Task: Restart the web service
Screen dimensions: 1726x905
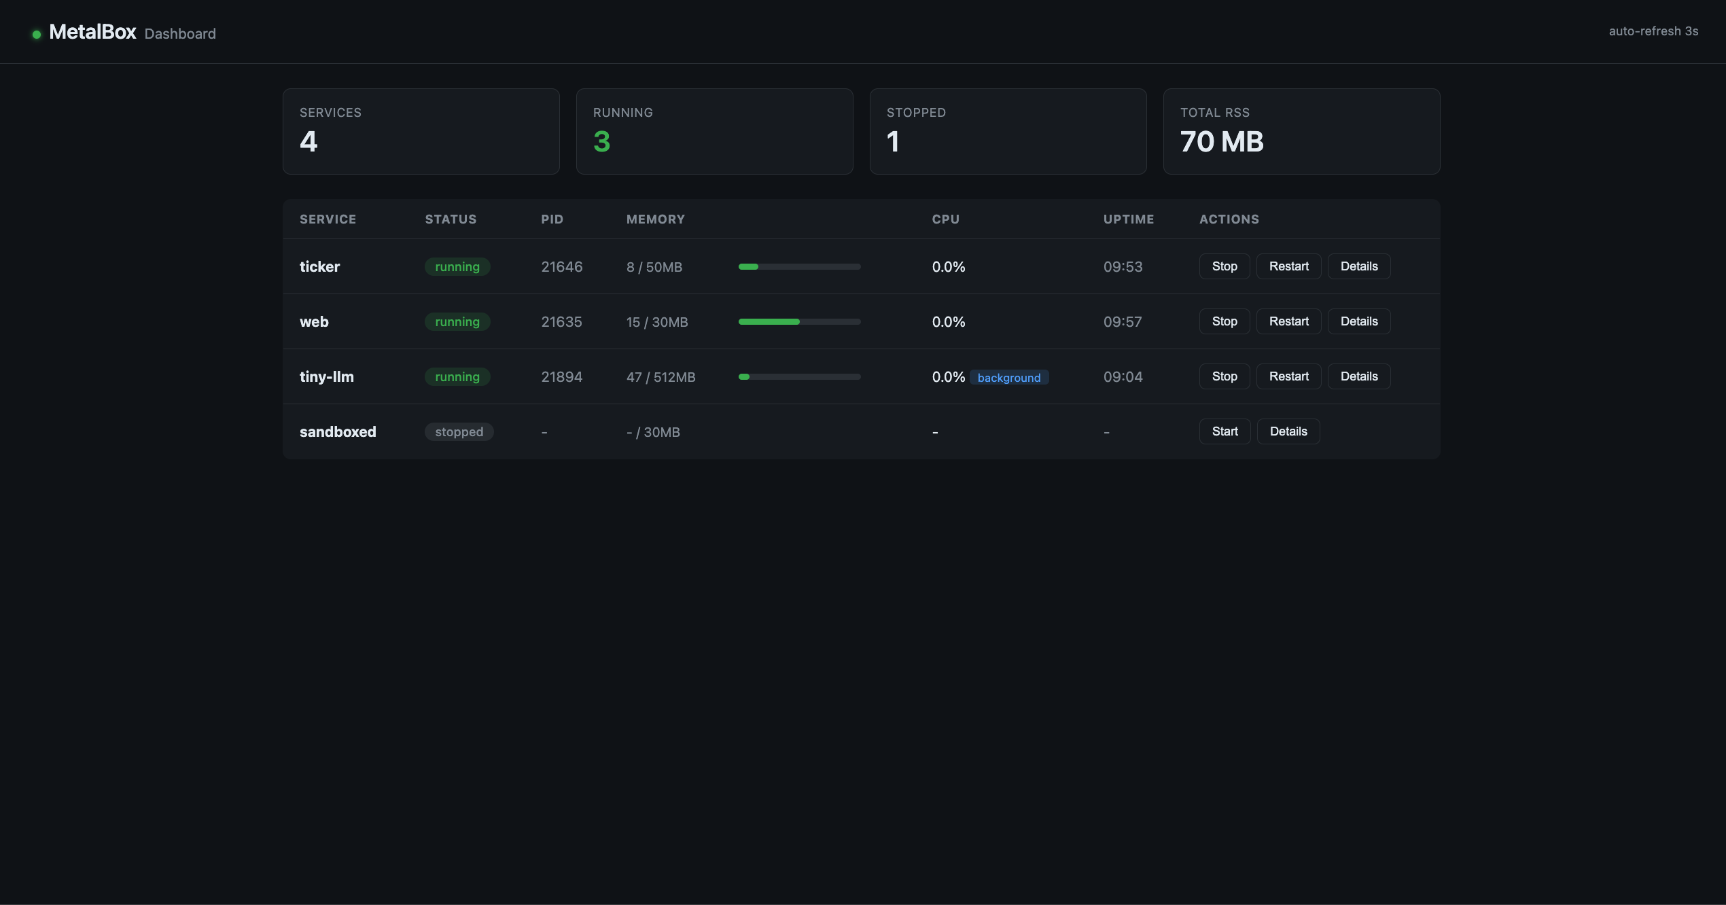Action: point(1288,321)
